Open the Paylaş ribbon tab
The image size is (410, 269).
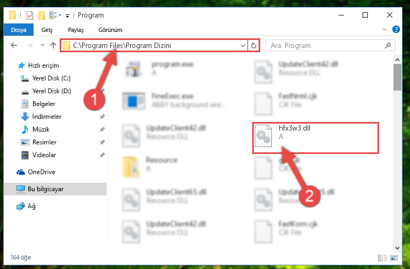pos(76,30)
